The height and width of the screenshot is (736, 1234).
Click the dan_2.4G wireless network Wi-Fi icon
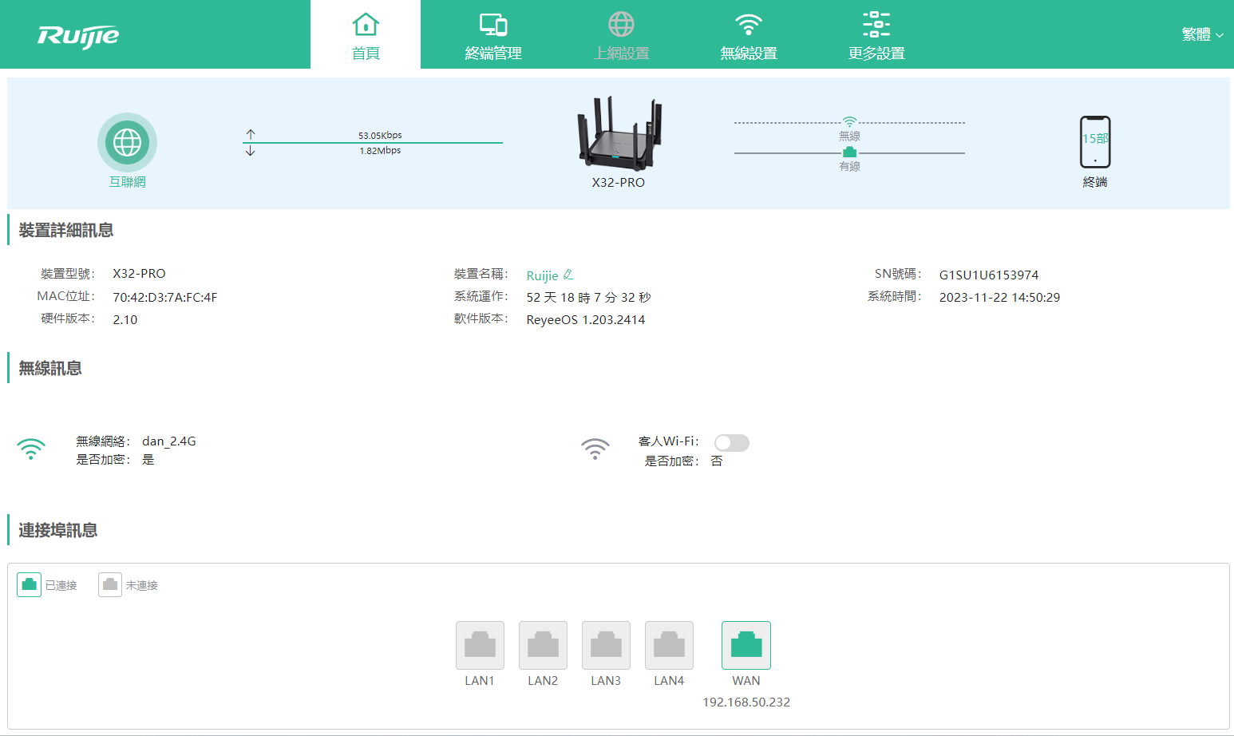click(x=31, y=449)
